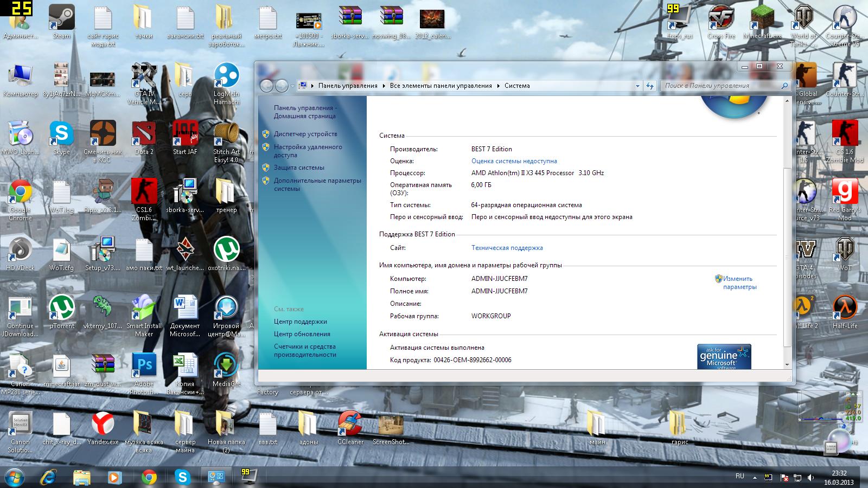Open the тренер folder on desktop
The height and width of the screenshot is (488, 868).
[x=226, y=196]
